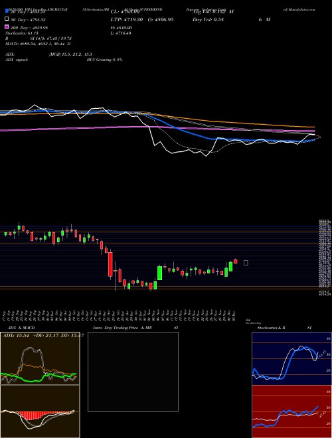Click the tall green 06 Nov breakout candlestick
Image resolution: width=332 pixels, height=438 pixels.
(x=160, y=273)
